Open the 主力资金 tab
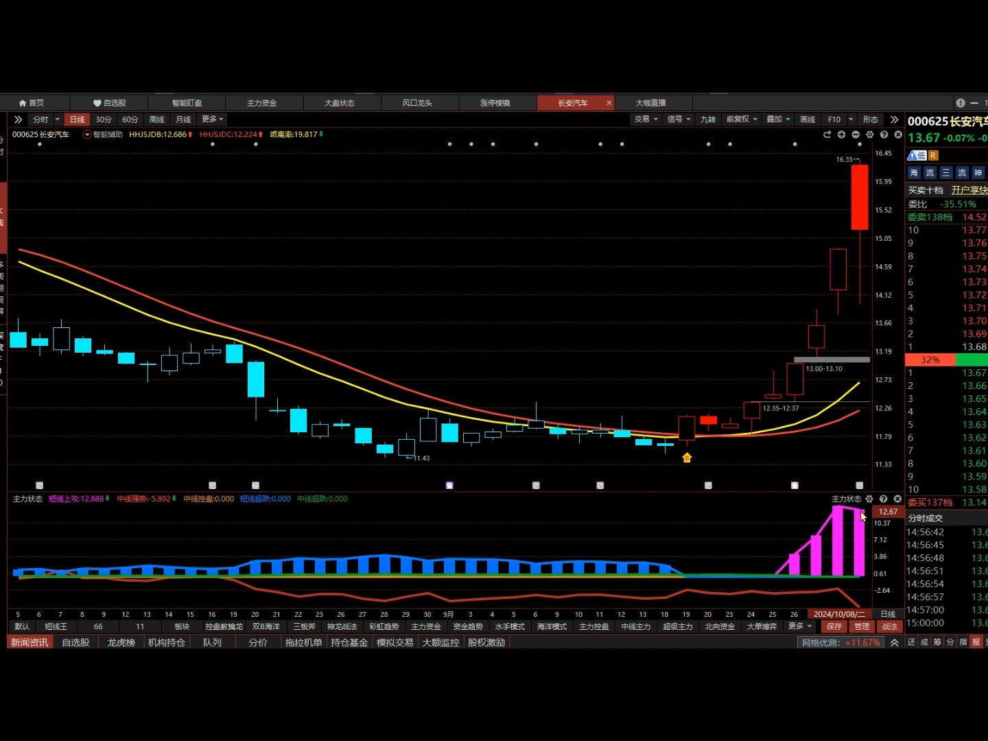The image size is (988, 741). tap(262, 103)
